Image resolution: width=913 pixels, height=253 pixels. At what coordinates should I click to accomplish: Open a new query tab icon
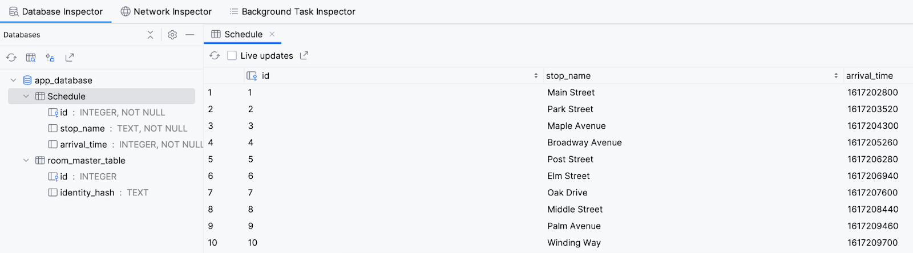[31, 58]
